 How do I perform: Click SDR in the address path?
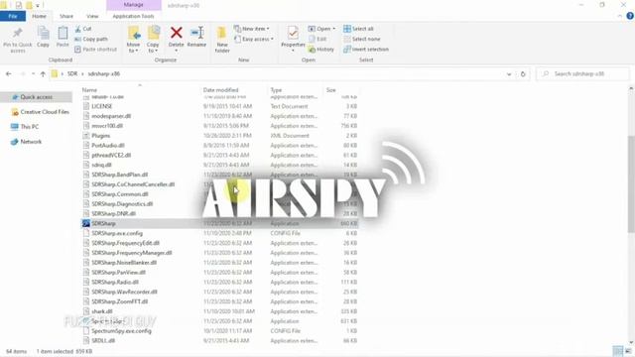pos(72,74)
